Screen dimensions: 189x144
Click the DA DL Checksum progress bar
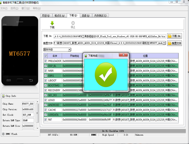113,131
